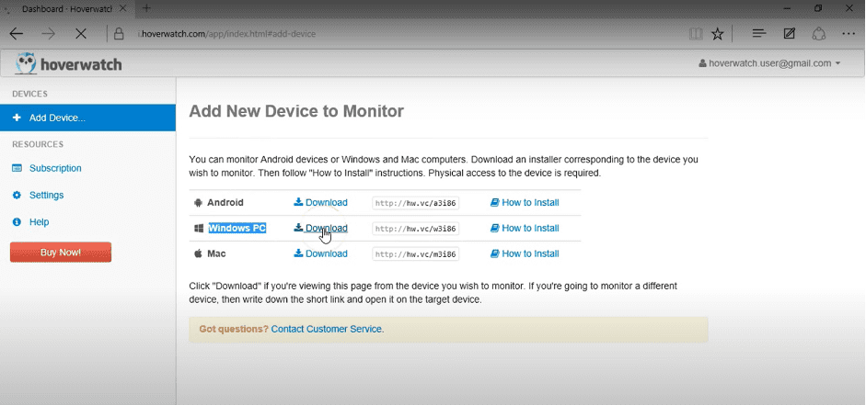
Task: Open How to Install for Windows PC
Action: [x=525, y=228]
